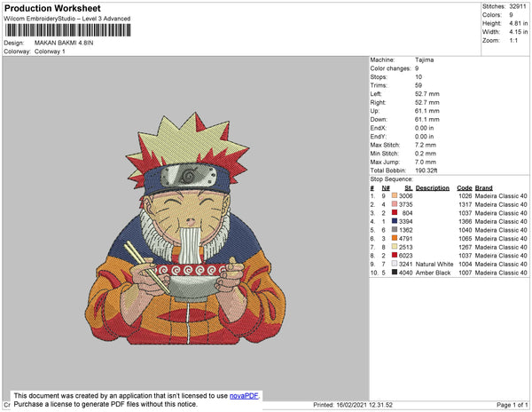This screenshot has height=412, width=532.
Task: Click the 'Colorway 1' value
Action: point(50,51)
